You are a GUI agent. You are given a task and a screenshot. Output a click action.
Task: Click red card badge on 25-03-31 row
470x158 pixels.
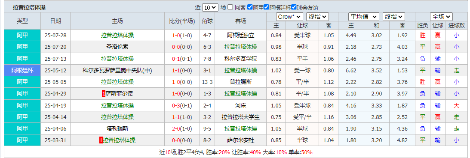[101, 140]
